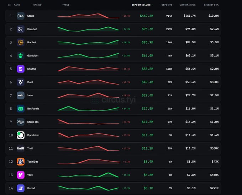
Task: Open the Gamdom casino name link
Action: point(33,56)
